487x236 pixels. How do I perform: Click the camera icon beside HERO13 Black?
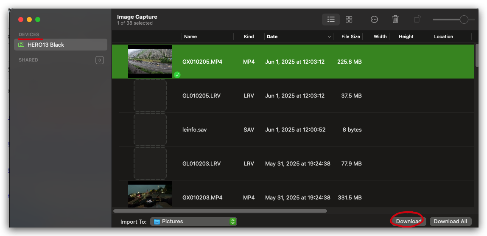click(21, 45)
